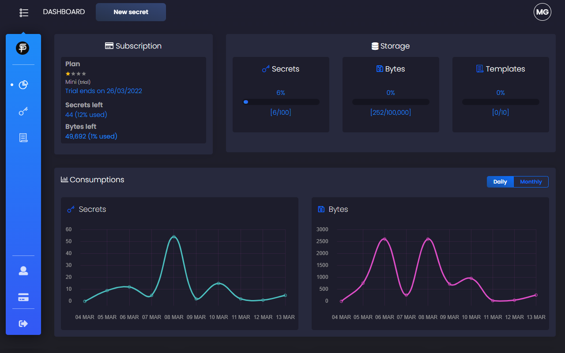The width and height of the screenshot is (565, 353).
Task: Click the 06 MAR peak on Bytes chart
Action: pos(384,239)
